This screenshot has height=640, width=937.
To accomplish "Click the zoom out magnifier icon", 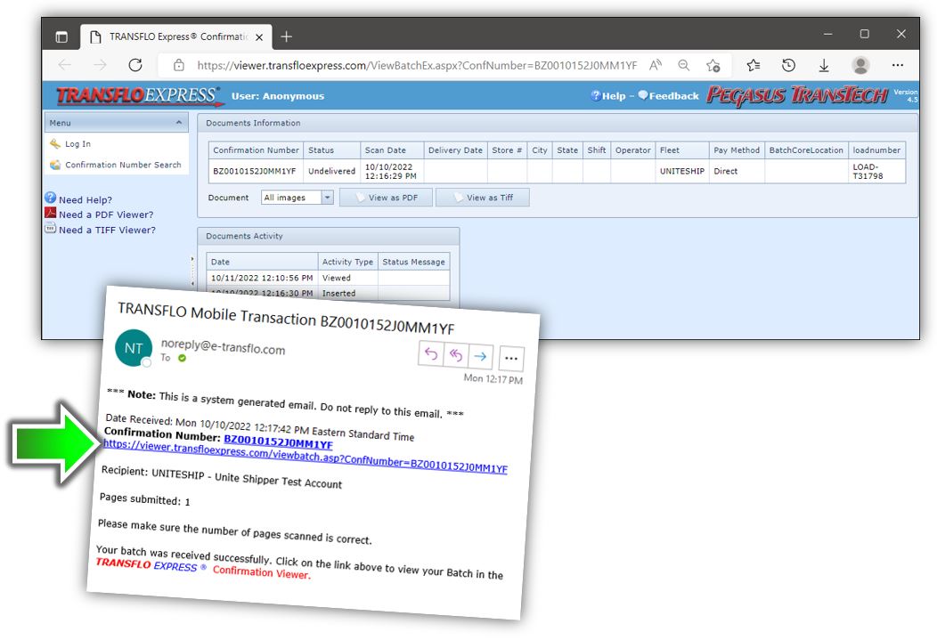I will (684, 65).
